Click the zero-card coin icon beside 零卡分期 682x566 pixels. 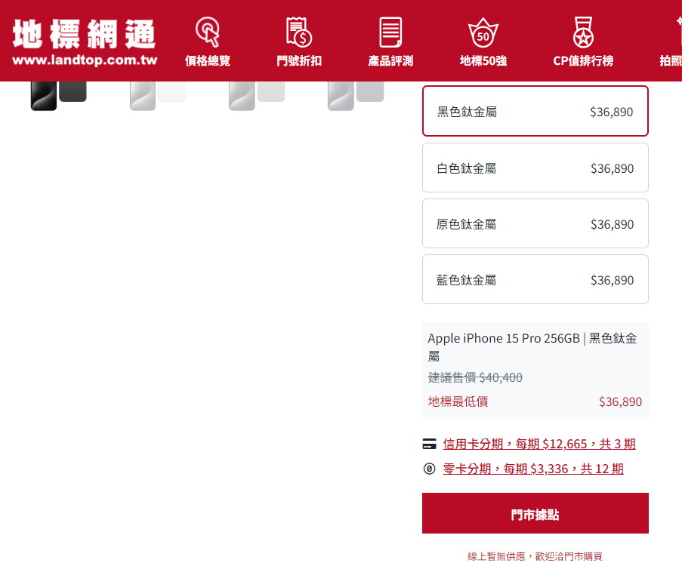click(x=430, y=469)
